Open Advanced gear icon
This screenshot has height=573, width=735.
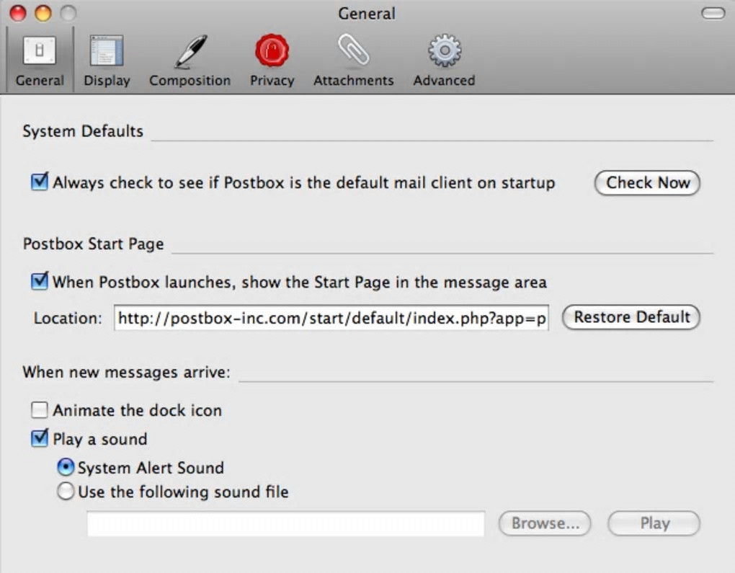[x=444, y=50]
